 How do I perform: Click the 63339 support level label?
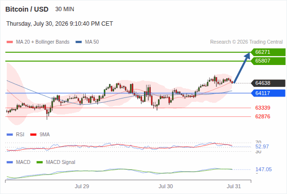tap(263, 108)
